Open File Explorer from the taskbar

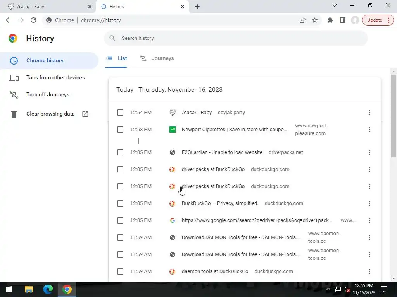coord(29,289)
